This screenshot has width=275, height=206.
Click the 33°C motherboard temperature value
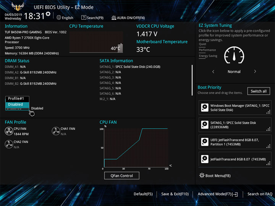[143, 49]
